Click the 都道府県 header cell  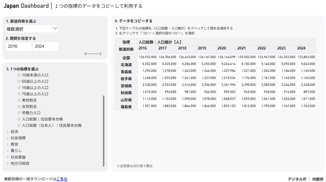[x=126, y=49]
